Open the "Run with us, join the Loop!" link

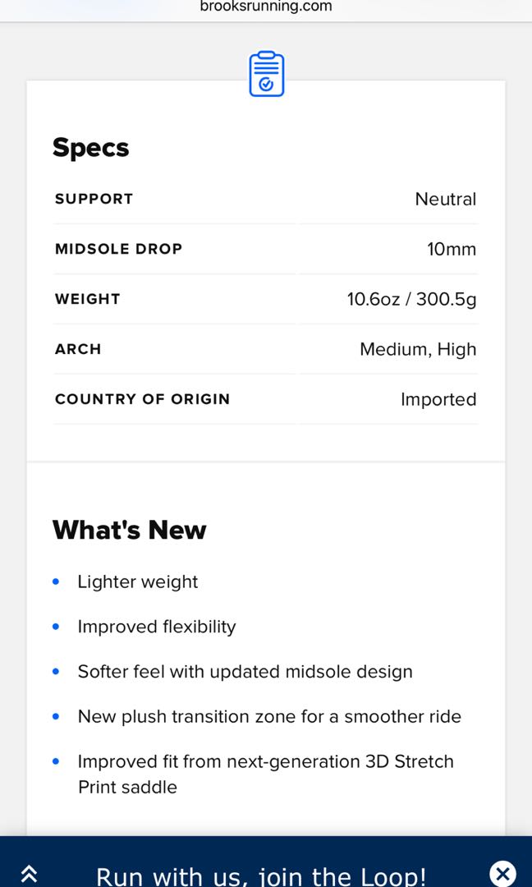pos(261,876)
